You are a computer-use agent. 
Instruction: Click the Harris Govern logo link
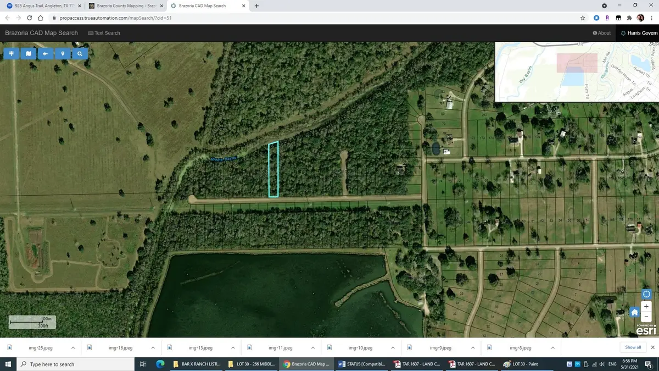pyautogui.click(x=639, y=33)
